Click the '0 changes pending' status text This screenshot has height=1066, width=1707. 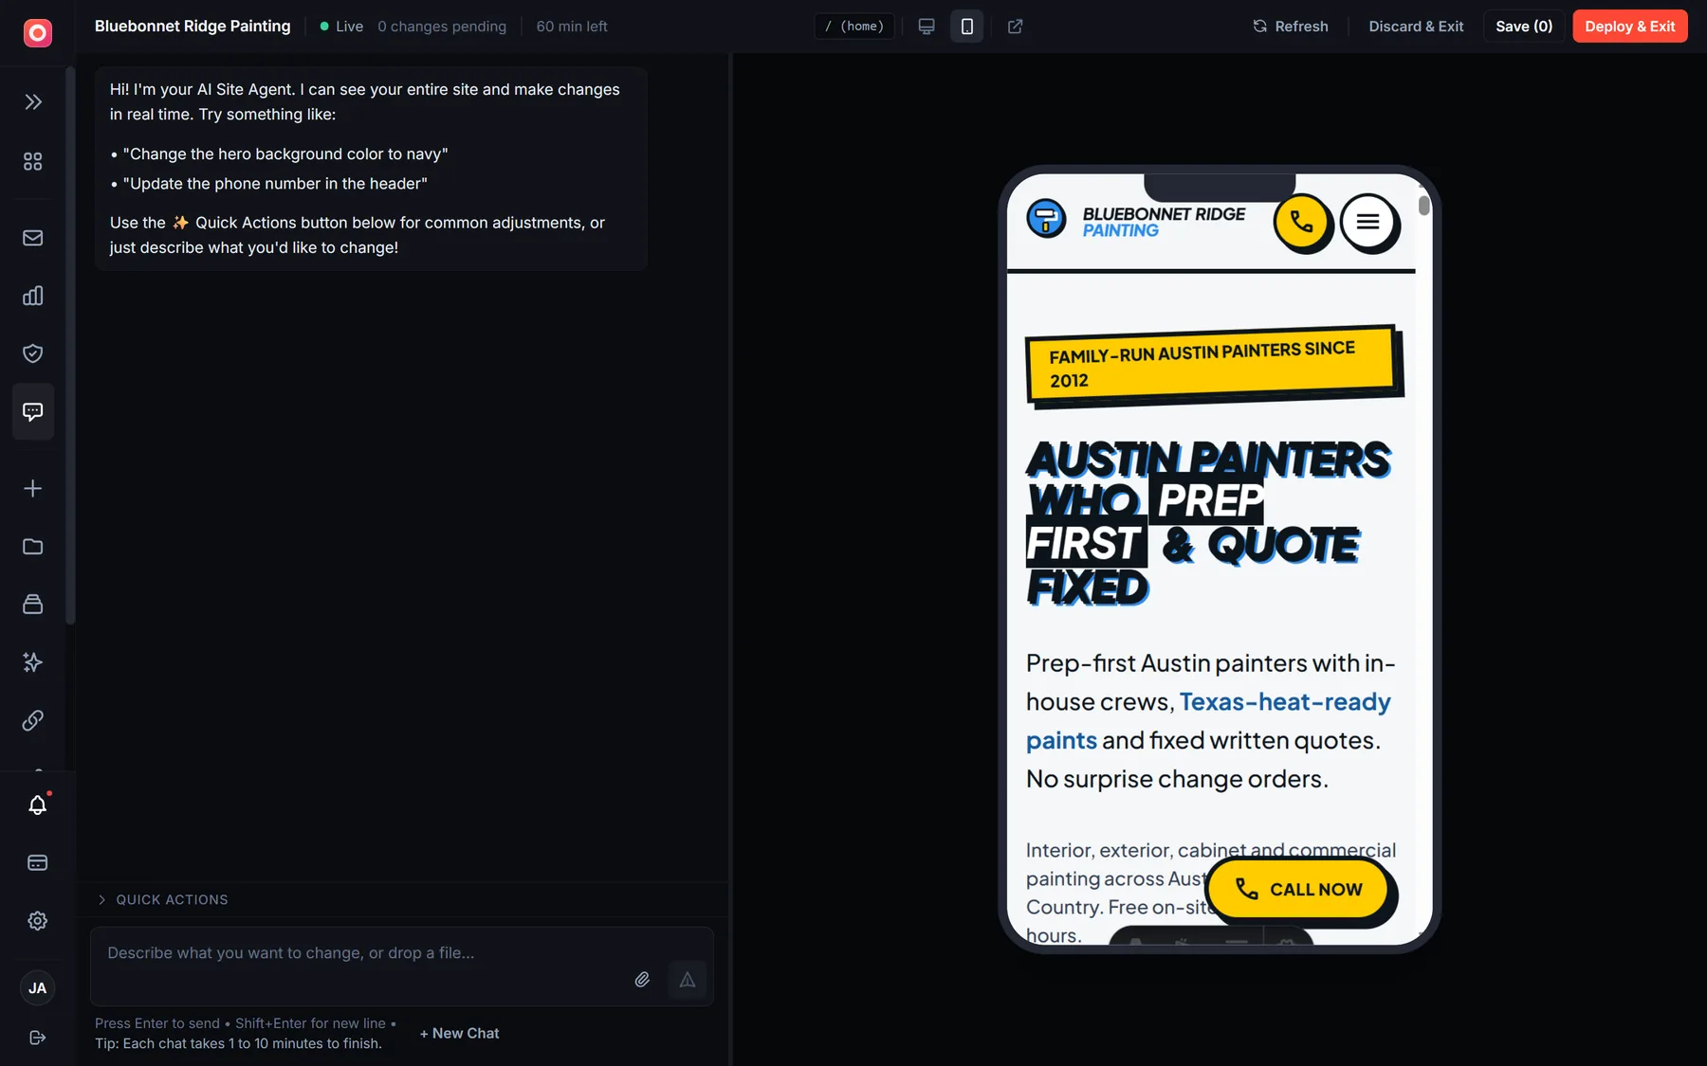[x=442, y=27]
